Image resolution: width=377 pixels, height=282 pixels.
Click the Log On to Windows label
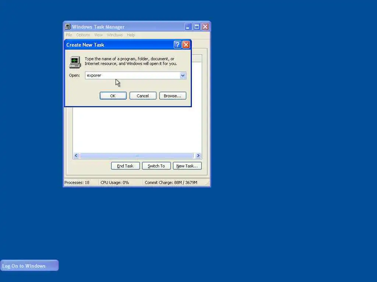[x=24, y=266]
